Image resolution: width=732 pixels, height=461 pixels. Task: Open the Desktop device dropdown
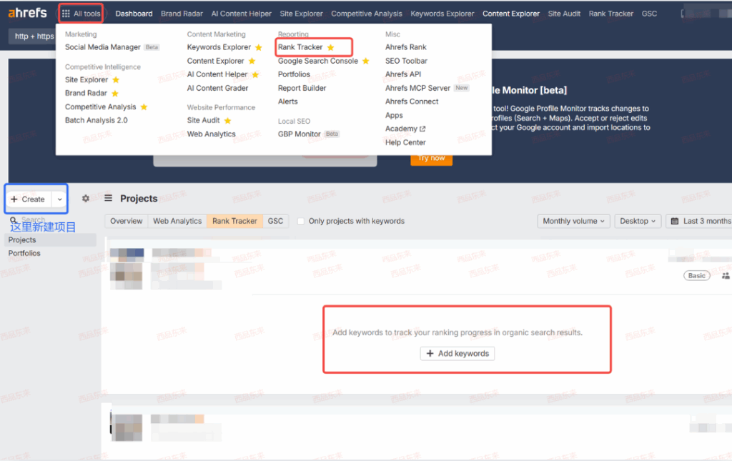(638, 222)
